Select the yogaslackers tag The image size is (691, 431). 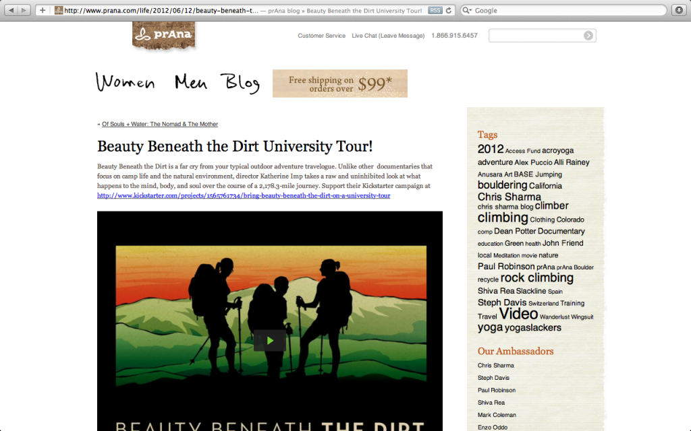[533, 328]
